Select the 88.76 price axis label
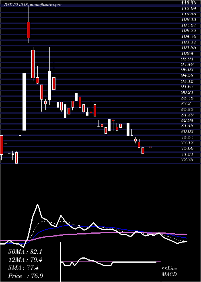 188,98
